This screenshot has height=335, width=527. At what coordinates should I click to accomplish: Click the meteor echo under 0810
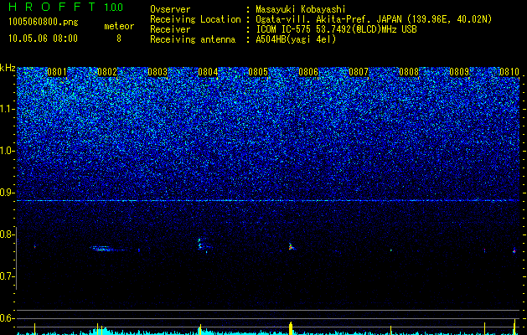tap(514, 250)
